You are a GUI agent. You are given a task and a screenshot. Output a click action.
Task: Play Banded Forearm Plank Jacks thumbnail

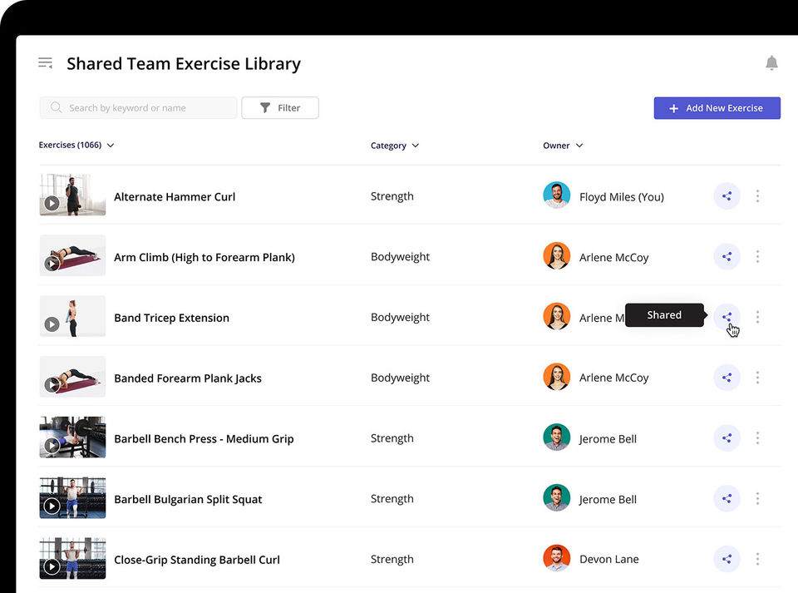coord(72,377)
